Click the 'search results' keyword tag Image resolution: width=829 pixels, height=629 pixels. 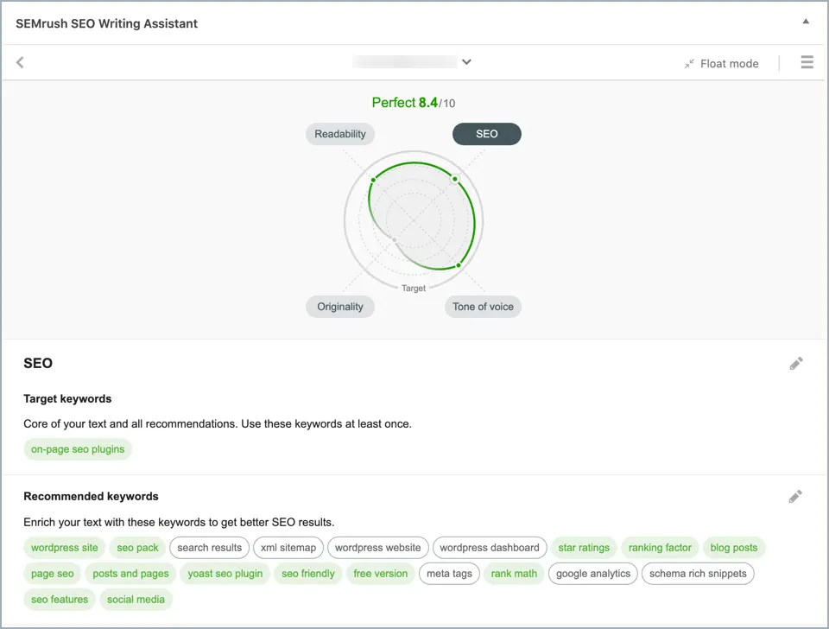[x=209, y=548]
